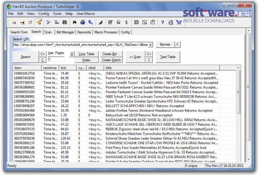Click the LB toolbar icon
Image resolution: width=259 pixels, height=175 pixels.
click(x=14, y=22)
